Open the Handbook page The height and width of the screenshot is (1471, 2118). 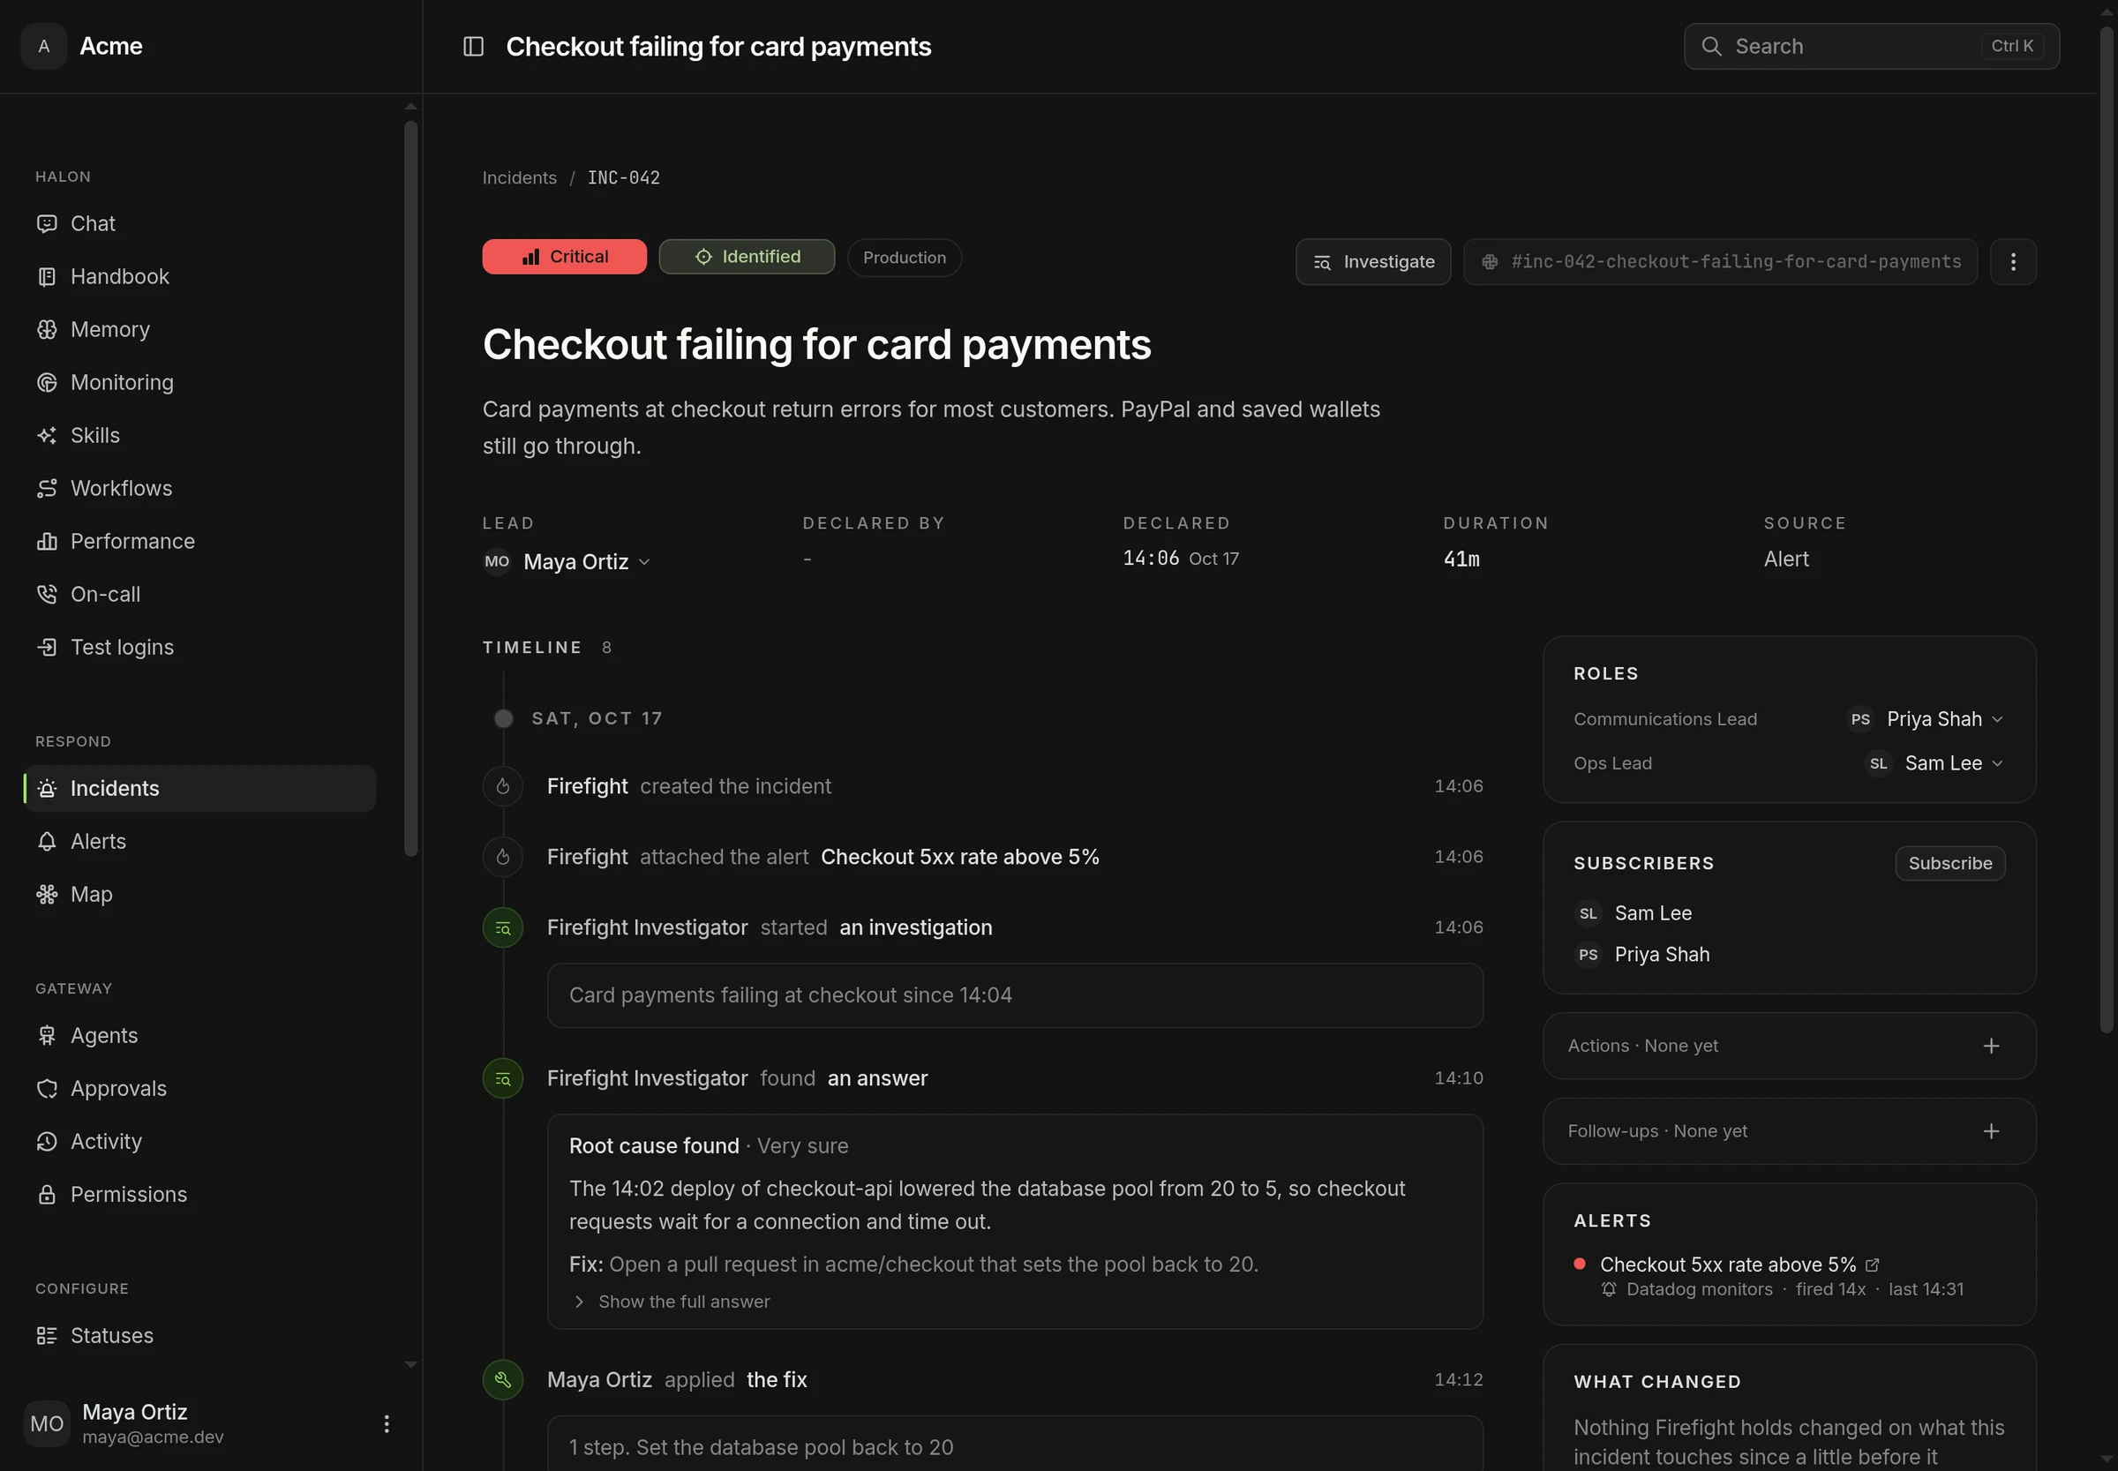pos(200,276)
